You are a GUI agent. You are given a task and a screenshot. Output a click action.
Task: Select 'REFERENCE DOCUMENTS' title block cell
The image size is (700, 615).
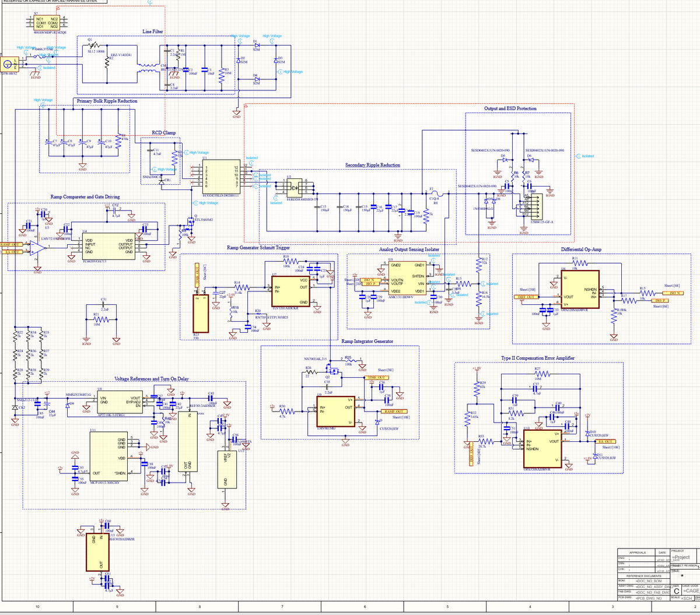click(x=643, y=575)
